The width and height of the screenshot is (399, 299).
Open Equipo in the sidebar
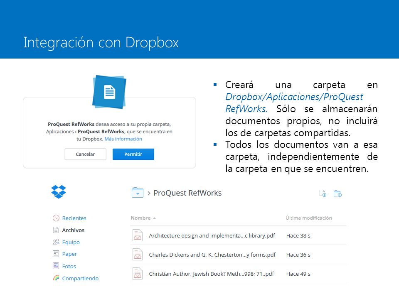(71, 242)
